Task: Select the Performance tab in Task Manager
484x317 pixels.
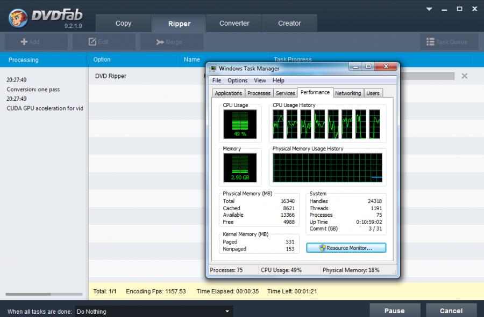Action: [x=315, y=92]
